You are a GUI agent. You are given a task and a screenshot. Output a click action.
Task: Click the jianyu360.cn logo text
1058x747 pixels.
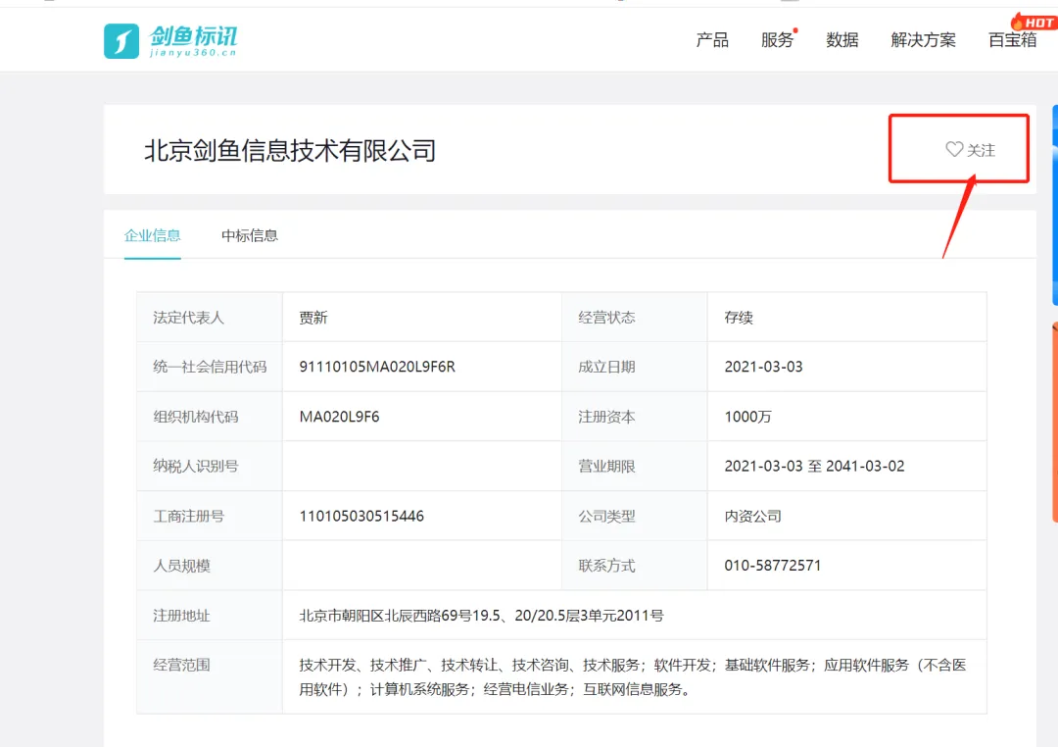(x=193, y=55)
